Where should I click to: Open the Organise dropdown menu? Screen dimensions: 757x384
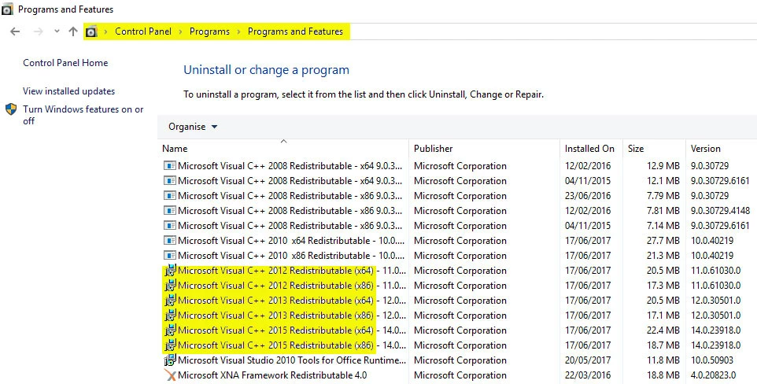pos(193,127)
